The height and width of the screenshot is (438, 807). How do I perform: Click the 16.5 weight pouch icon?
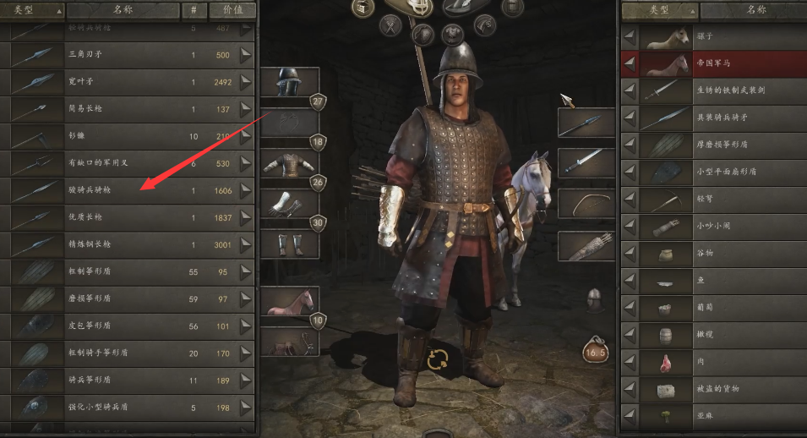pos(596,350)
